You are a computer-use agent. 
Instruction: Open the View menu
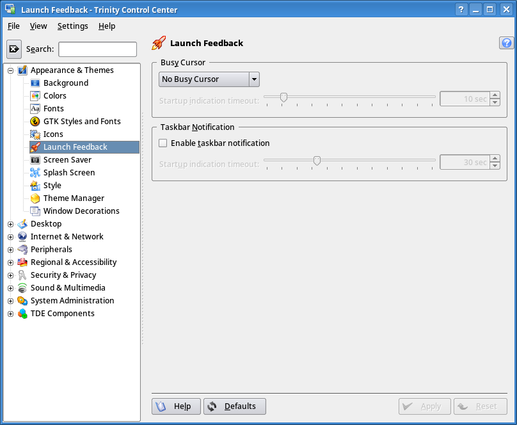(38, 26)
